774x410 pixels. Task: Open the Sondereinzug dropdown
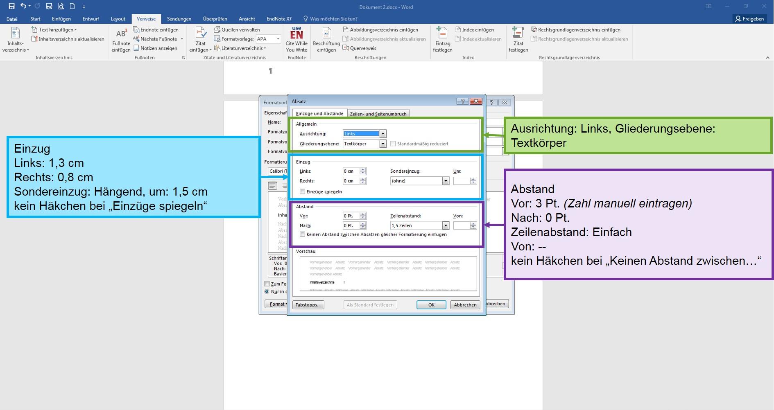446,181
